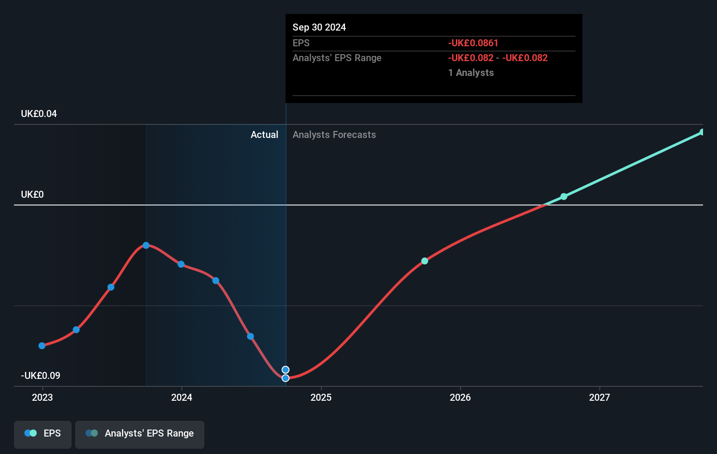Screen dimensions: 717x454
Task: Select the second EPS point in early 2023
Action: tap(76, 330)
